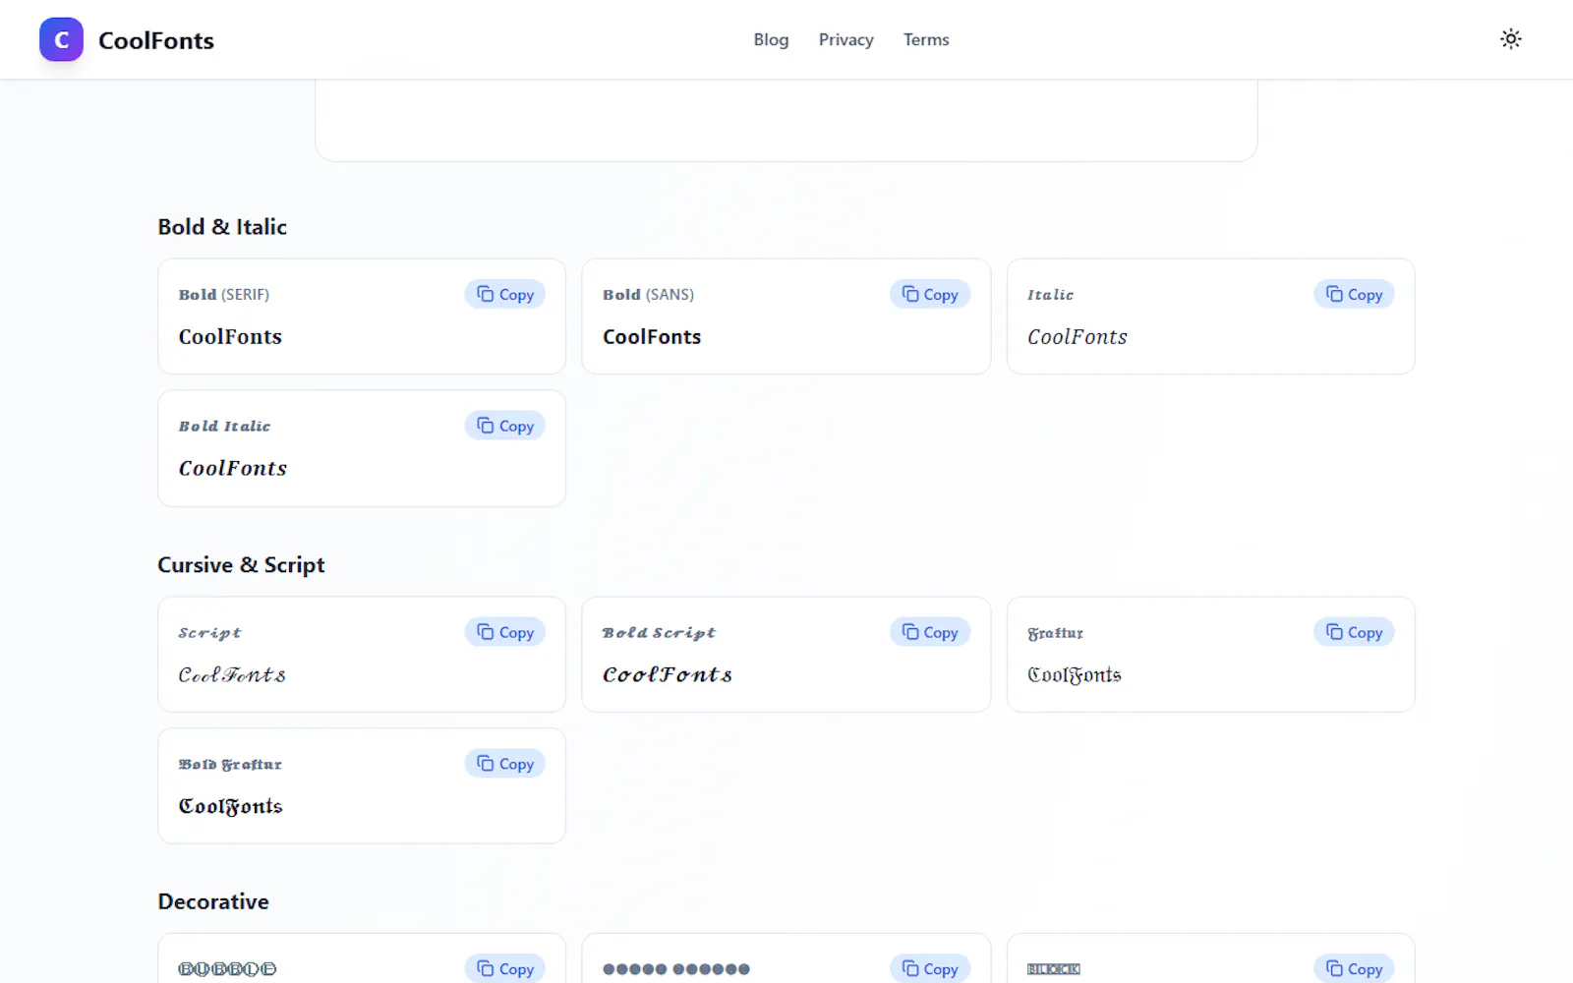Viewport: 1573px width, 983px height.
Task: Copy the Bold (SANS) text
Action: (x=930, y=294)
